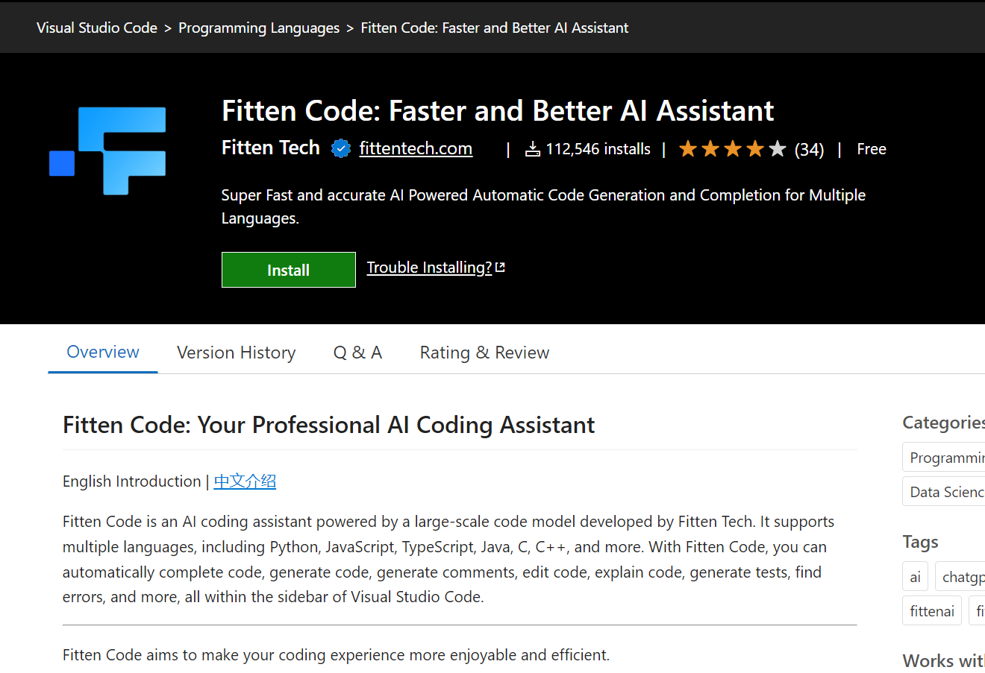Click the 112,546 installs text
The height and width of the screenshot is (673, 985).
[x=598, y=149]
